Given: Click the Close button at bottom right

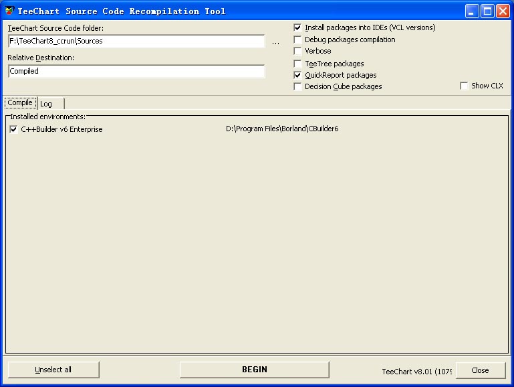Looking at the screenshot, I should (x=480, y=370).
